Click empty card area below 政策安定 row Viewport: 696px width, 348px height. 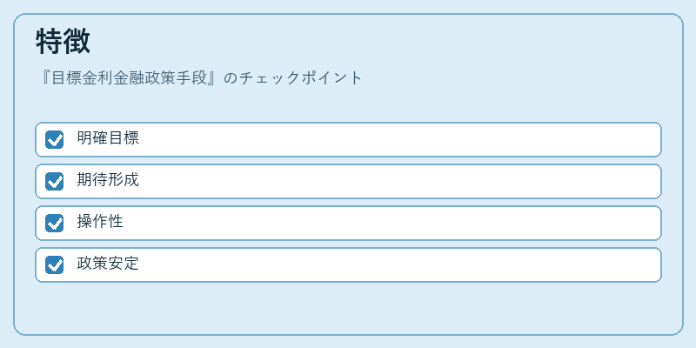pyautogui.click(x=348, y=307)
